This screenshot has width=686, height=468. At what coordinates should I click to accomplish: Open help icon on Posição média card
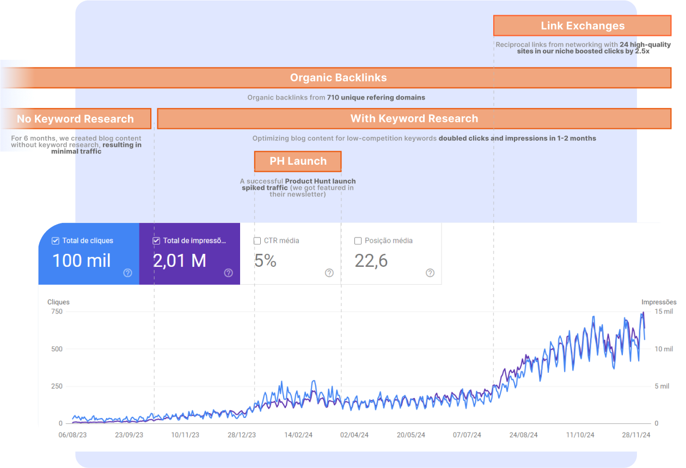[430, 273]
